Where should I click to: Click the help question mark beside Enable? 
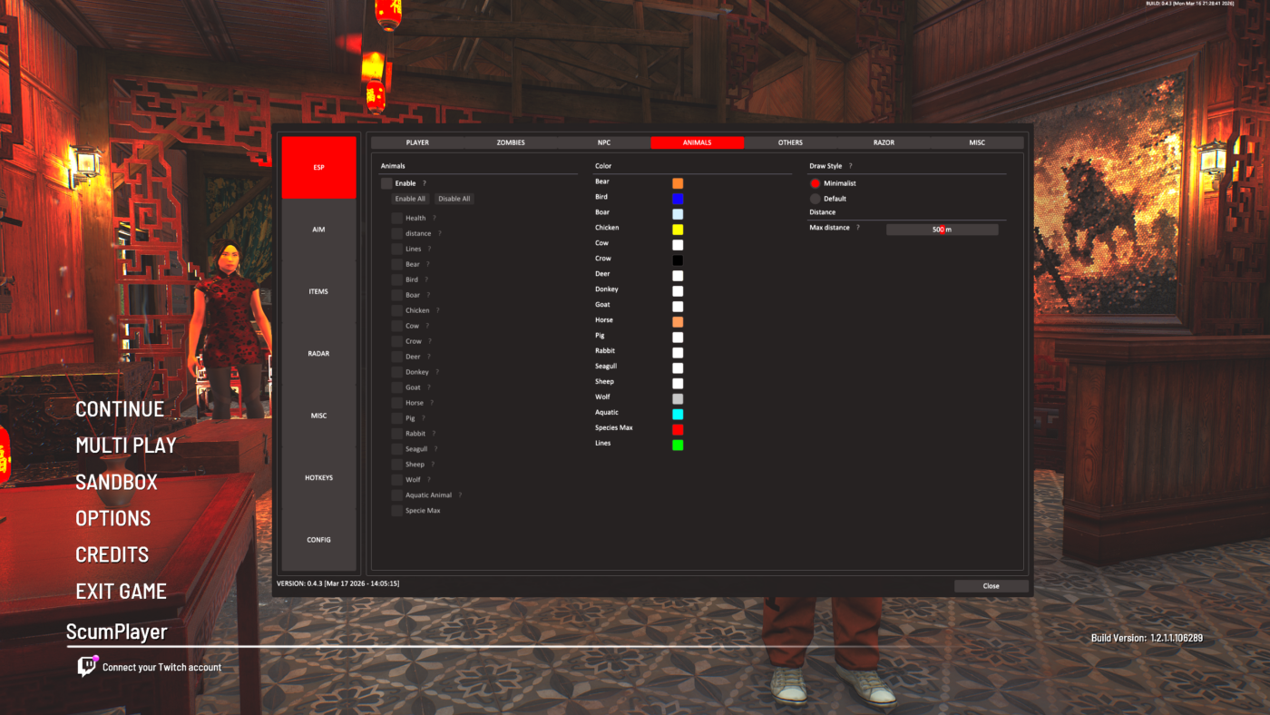pyautogui.click(x=424, y=183)
